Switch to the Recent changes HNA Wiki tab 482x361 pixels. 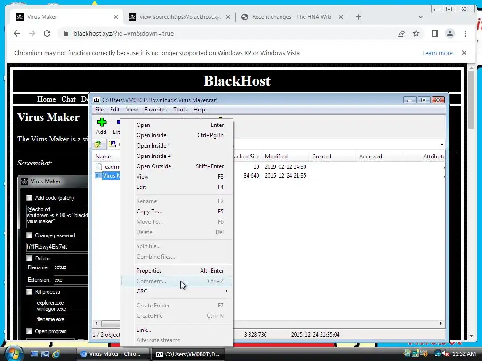(x=292, y=17)
